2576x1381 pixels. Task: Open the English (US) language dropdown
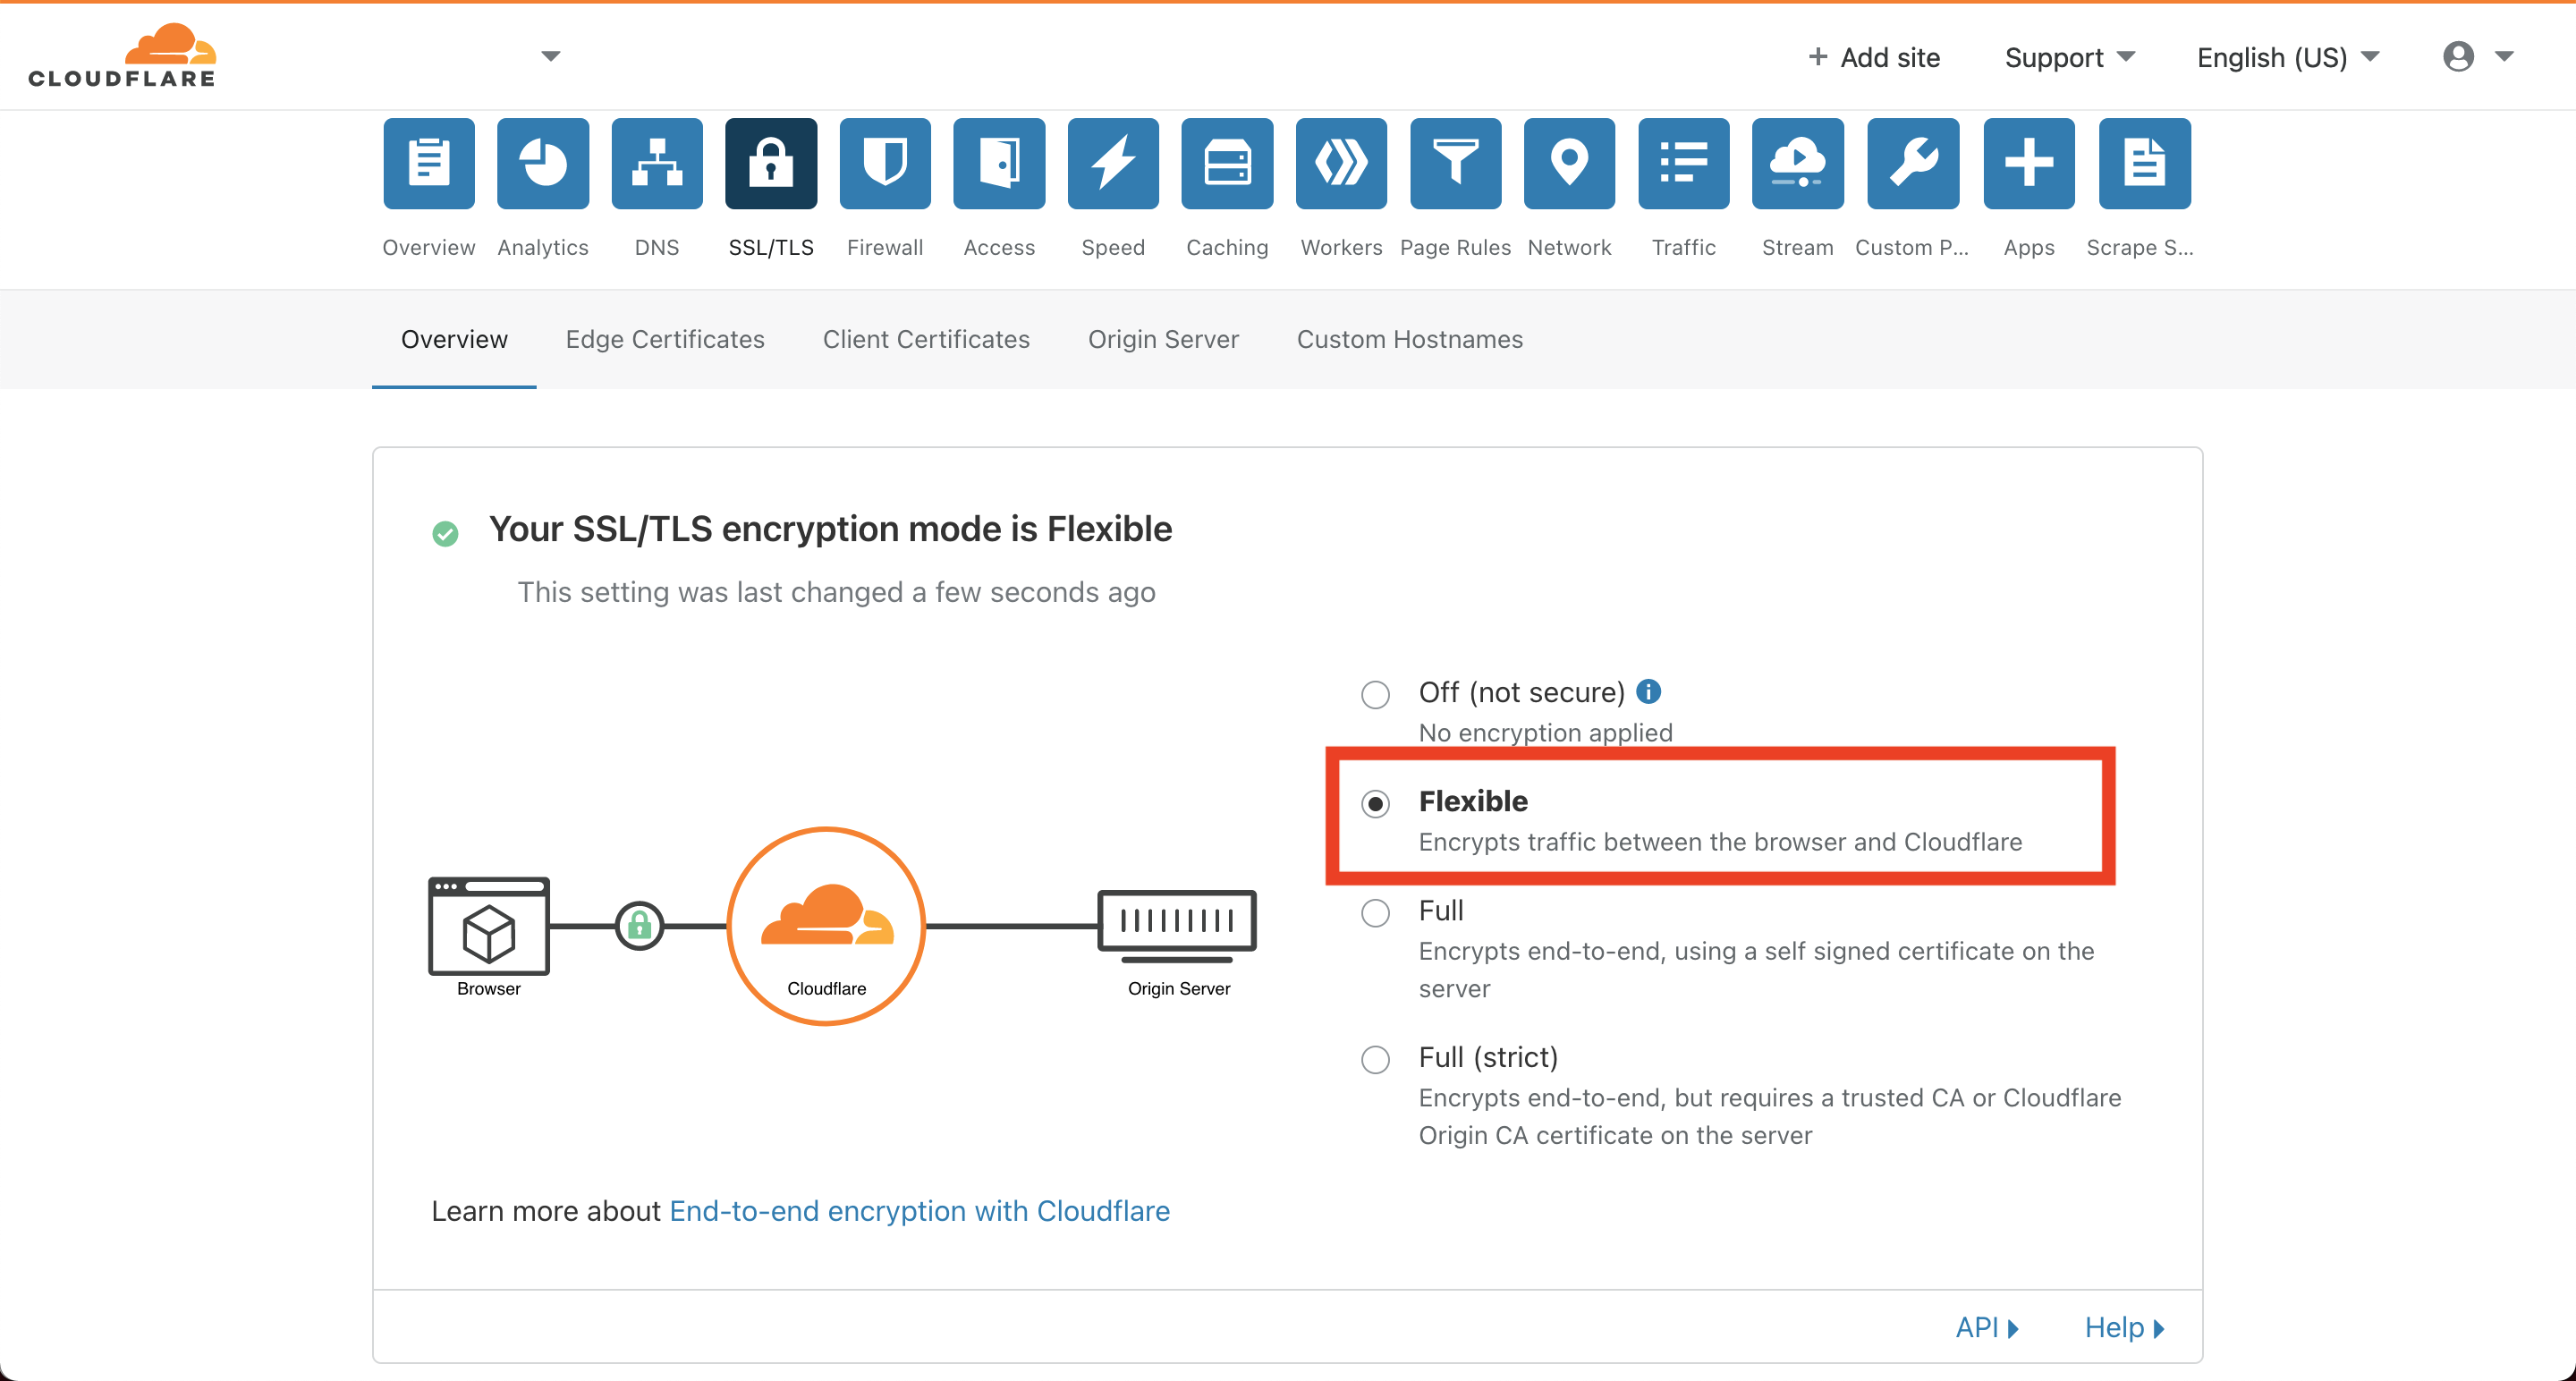(x=2287, y=57)
